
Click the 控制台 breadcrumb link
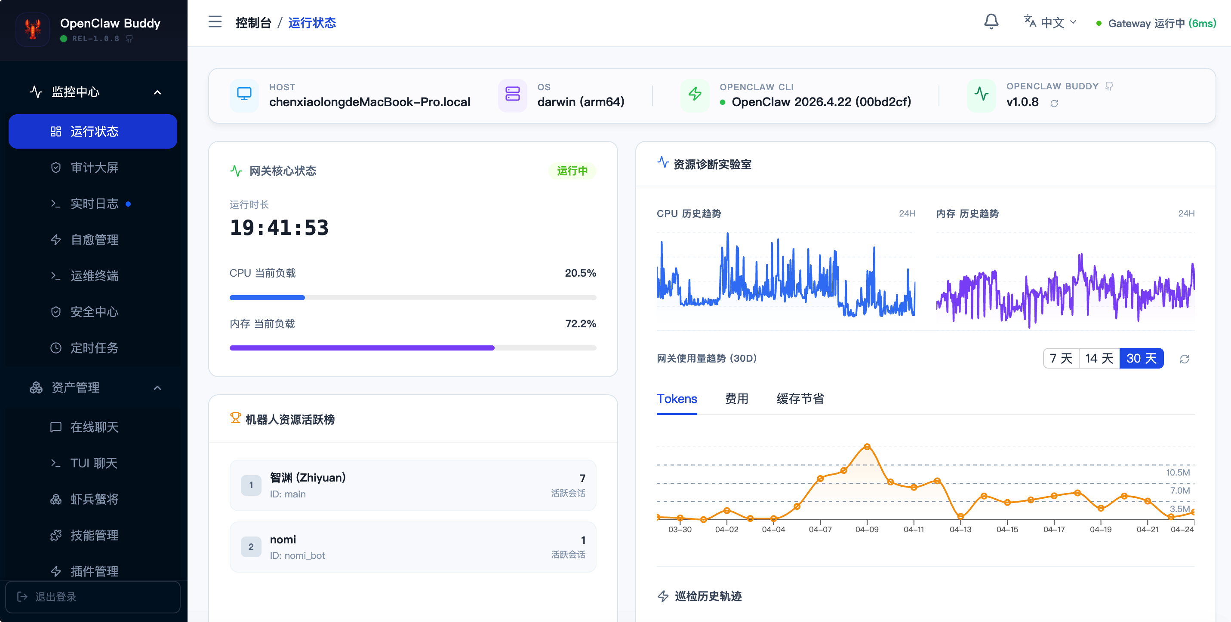pyautogui.click(x=253, y=22)
